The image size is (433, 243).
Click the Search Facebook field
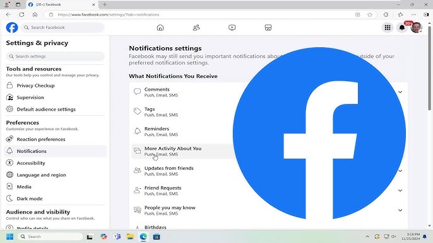(x=62, y=28)
